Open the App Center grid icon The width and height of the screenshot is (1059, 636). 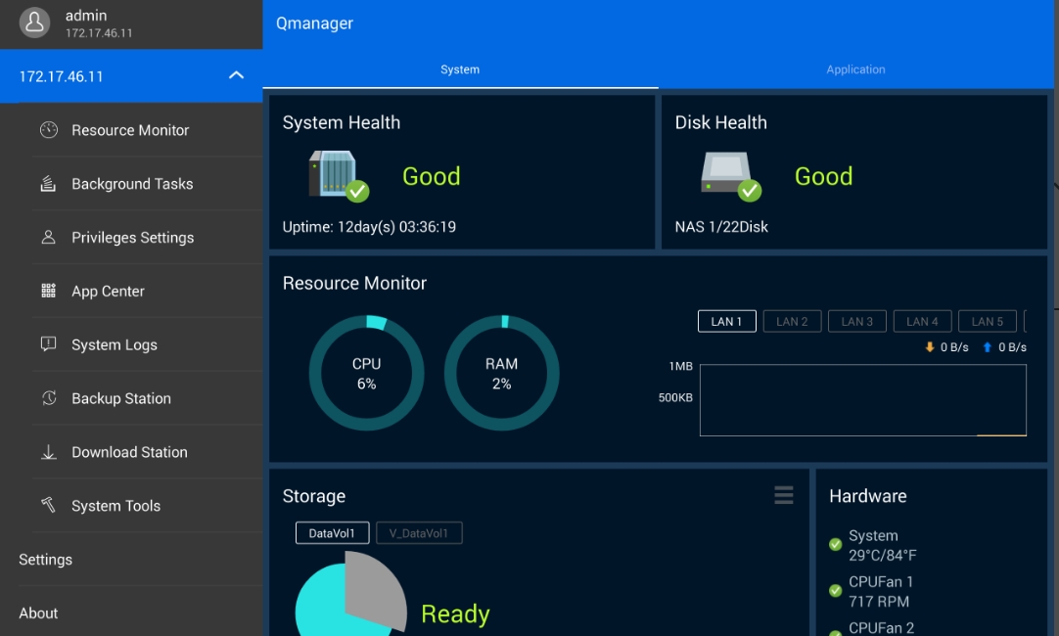[48, 292]
